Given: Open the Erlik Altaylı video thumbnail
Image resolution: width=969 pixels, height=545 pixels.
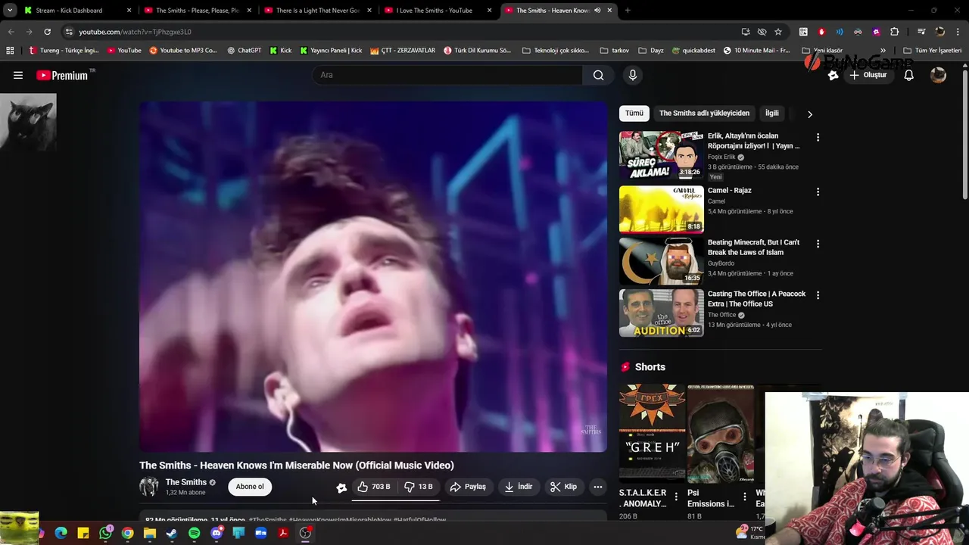Looking at the screenshot, I should point(662,155).
